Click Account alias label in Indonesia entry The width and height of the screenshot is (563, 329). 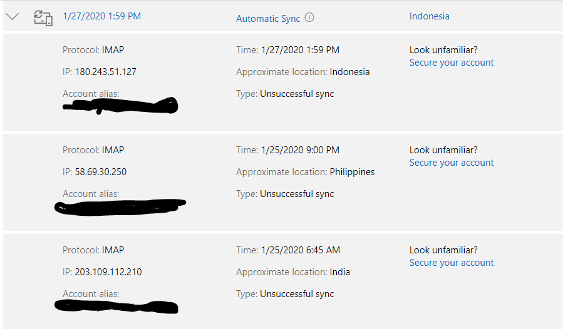click(91, 94)
